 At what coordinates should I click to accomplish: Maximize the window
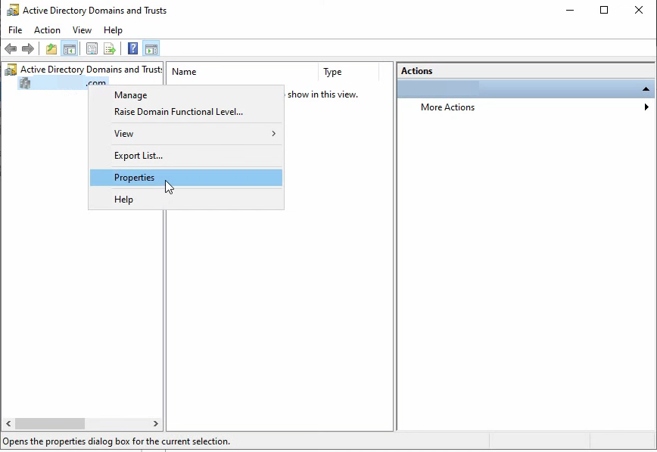pyautogui.click(x=604, y=10)
